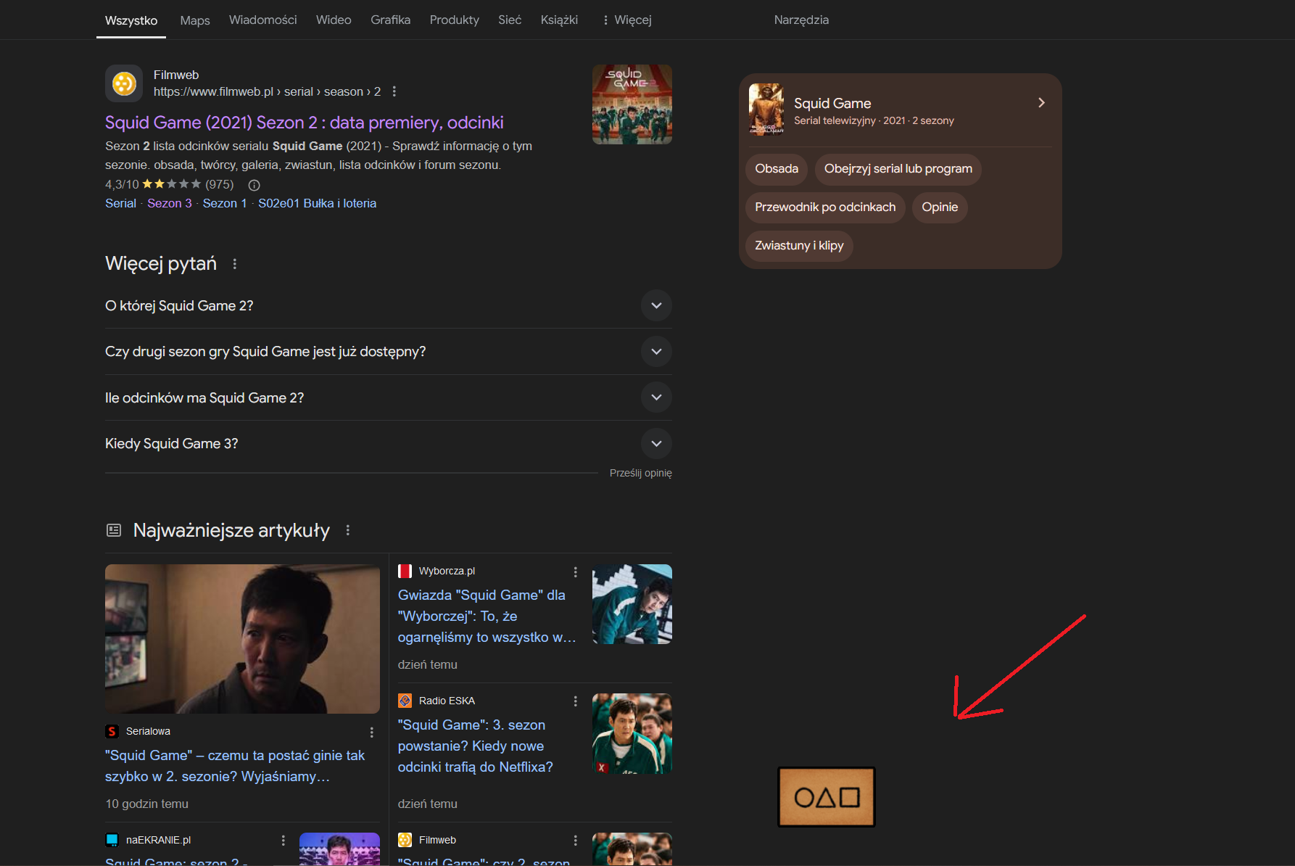Expand the 'Kiedy Squid Game 3?' question
Screen dimensions: 1295x866
click(656, 443)
